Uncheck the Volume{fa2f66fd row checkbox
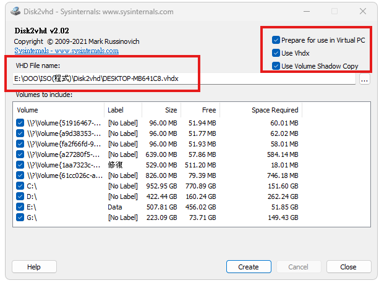Screen dimensions: 379x283 click(20, 144)
